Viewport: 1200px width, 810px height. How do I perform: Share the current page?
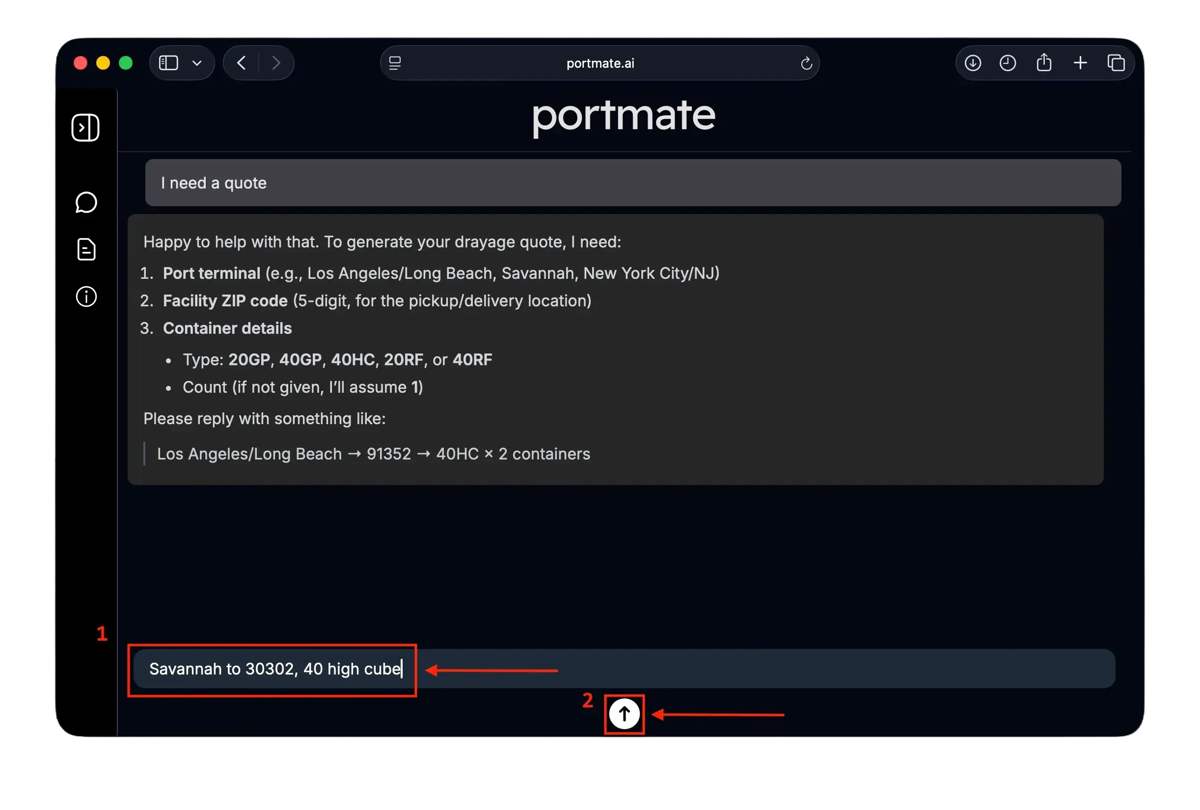(1043, 62)
